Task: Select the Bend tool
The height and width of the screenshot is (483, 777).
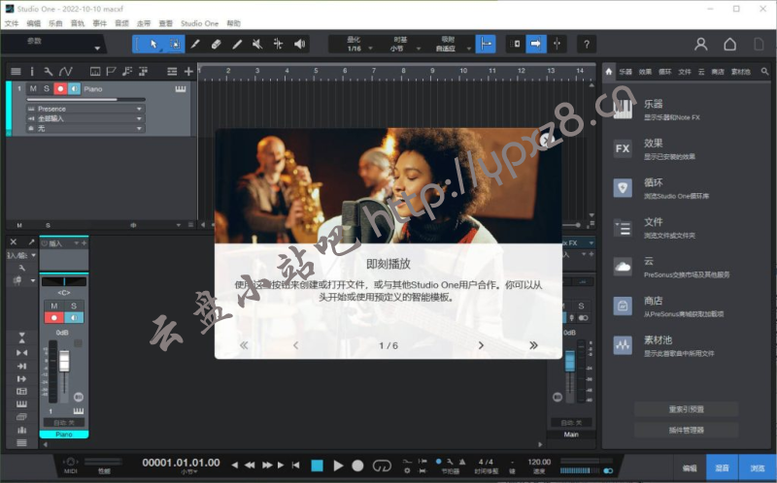Action: [x=278, y=44]
